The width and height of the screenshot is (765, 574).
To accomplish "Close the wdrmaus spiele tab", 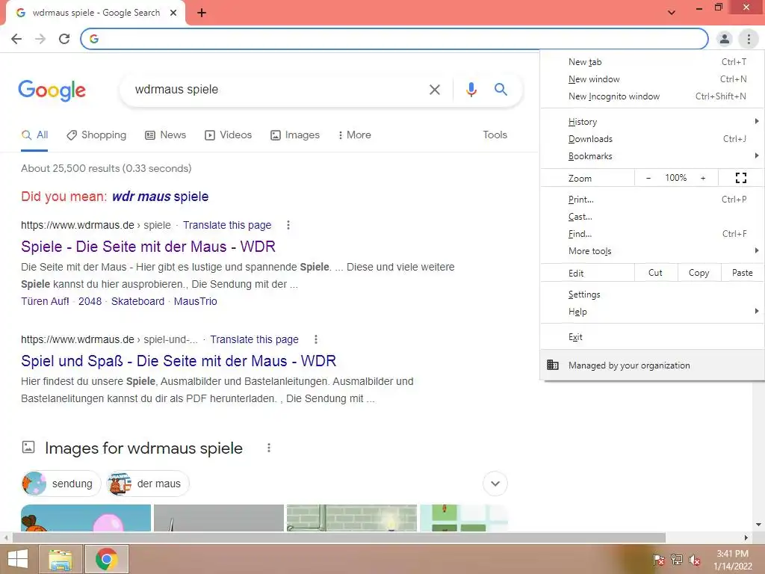I will click(x=173, y=13).
